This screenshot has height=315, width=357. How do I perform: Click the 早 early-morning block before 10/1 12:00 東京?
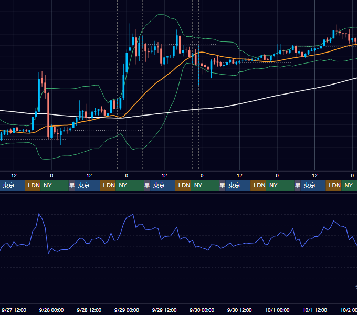click(297, 185)
